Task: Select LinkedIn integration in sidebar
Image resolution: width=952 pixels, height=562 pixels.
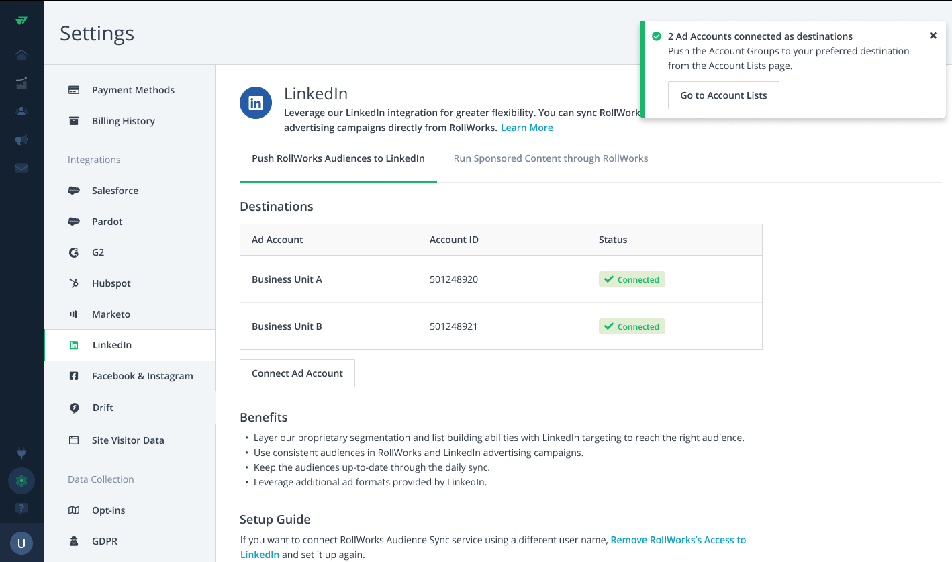Action: pyautogui.click(x=130, y=345)
